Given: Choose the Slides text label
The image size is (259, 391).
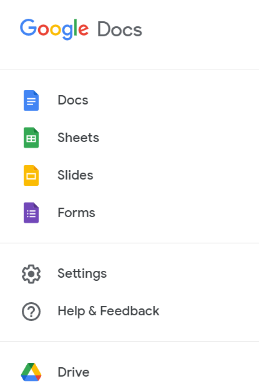Looking at the screenshot, I should [76, 175].
